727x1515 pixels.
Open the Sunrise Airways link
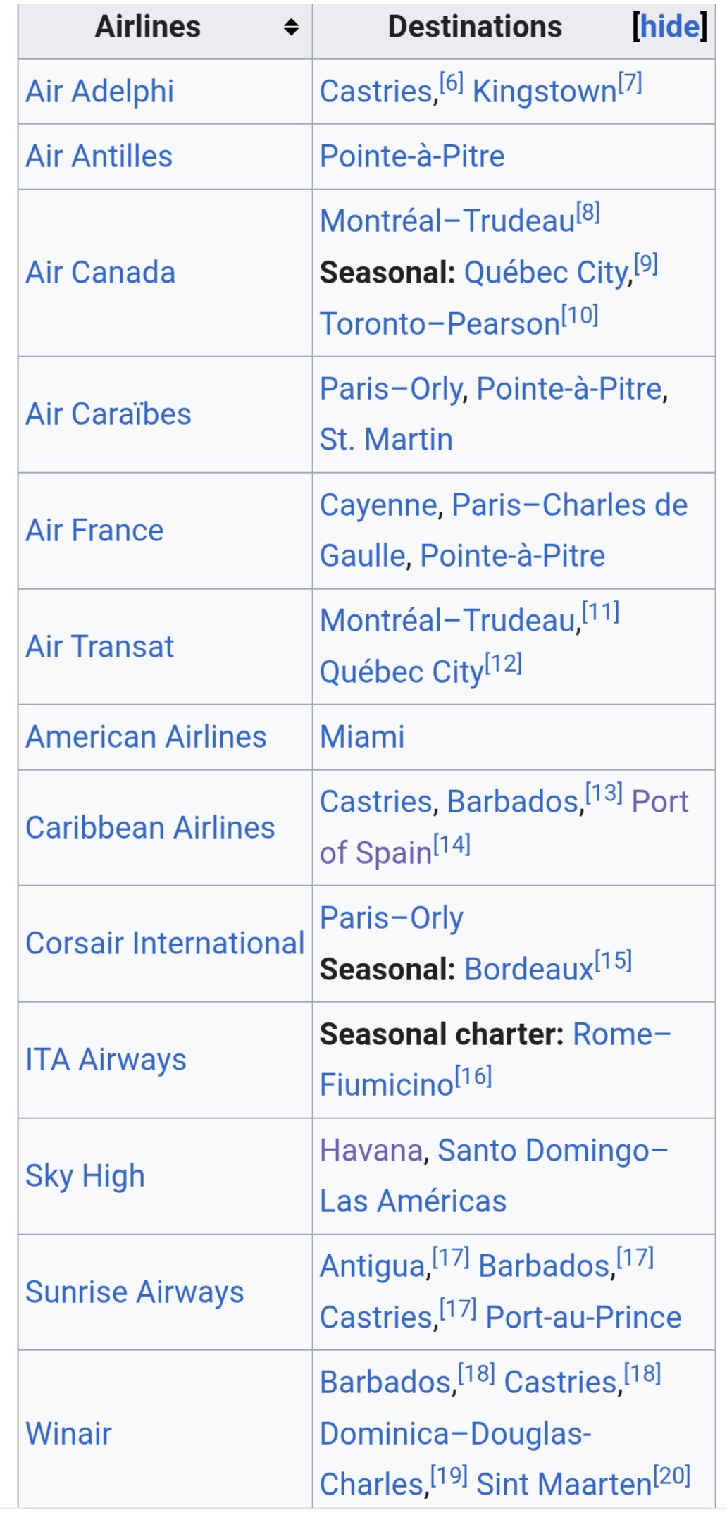(x=135, y=1292)
